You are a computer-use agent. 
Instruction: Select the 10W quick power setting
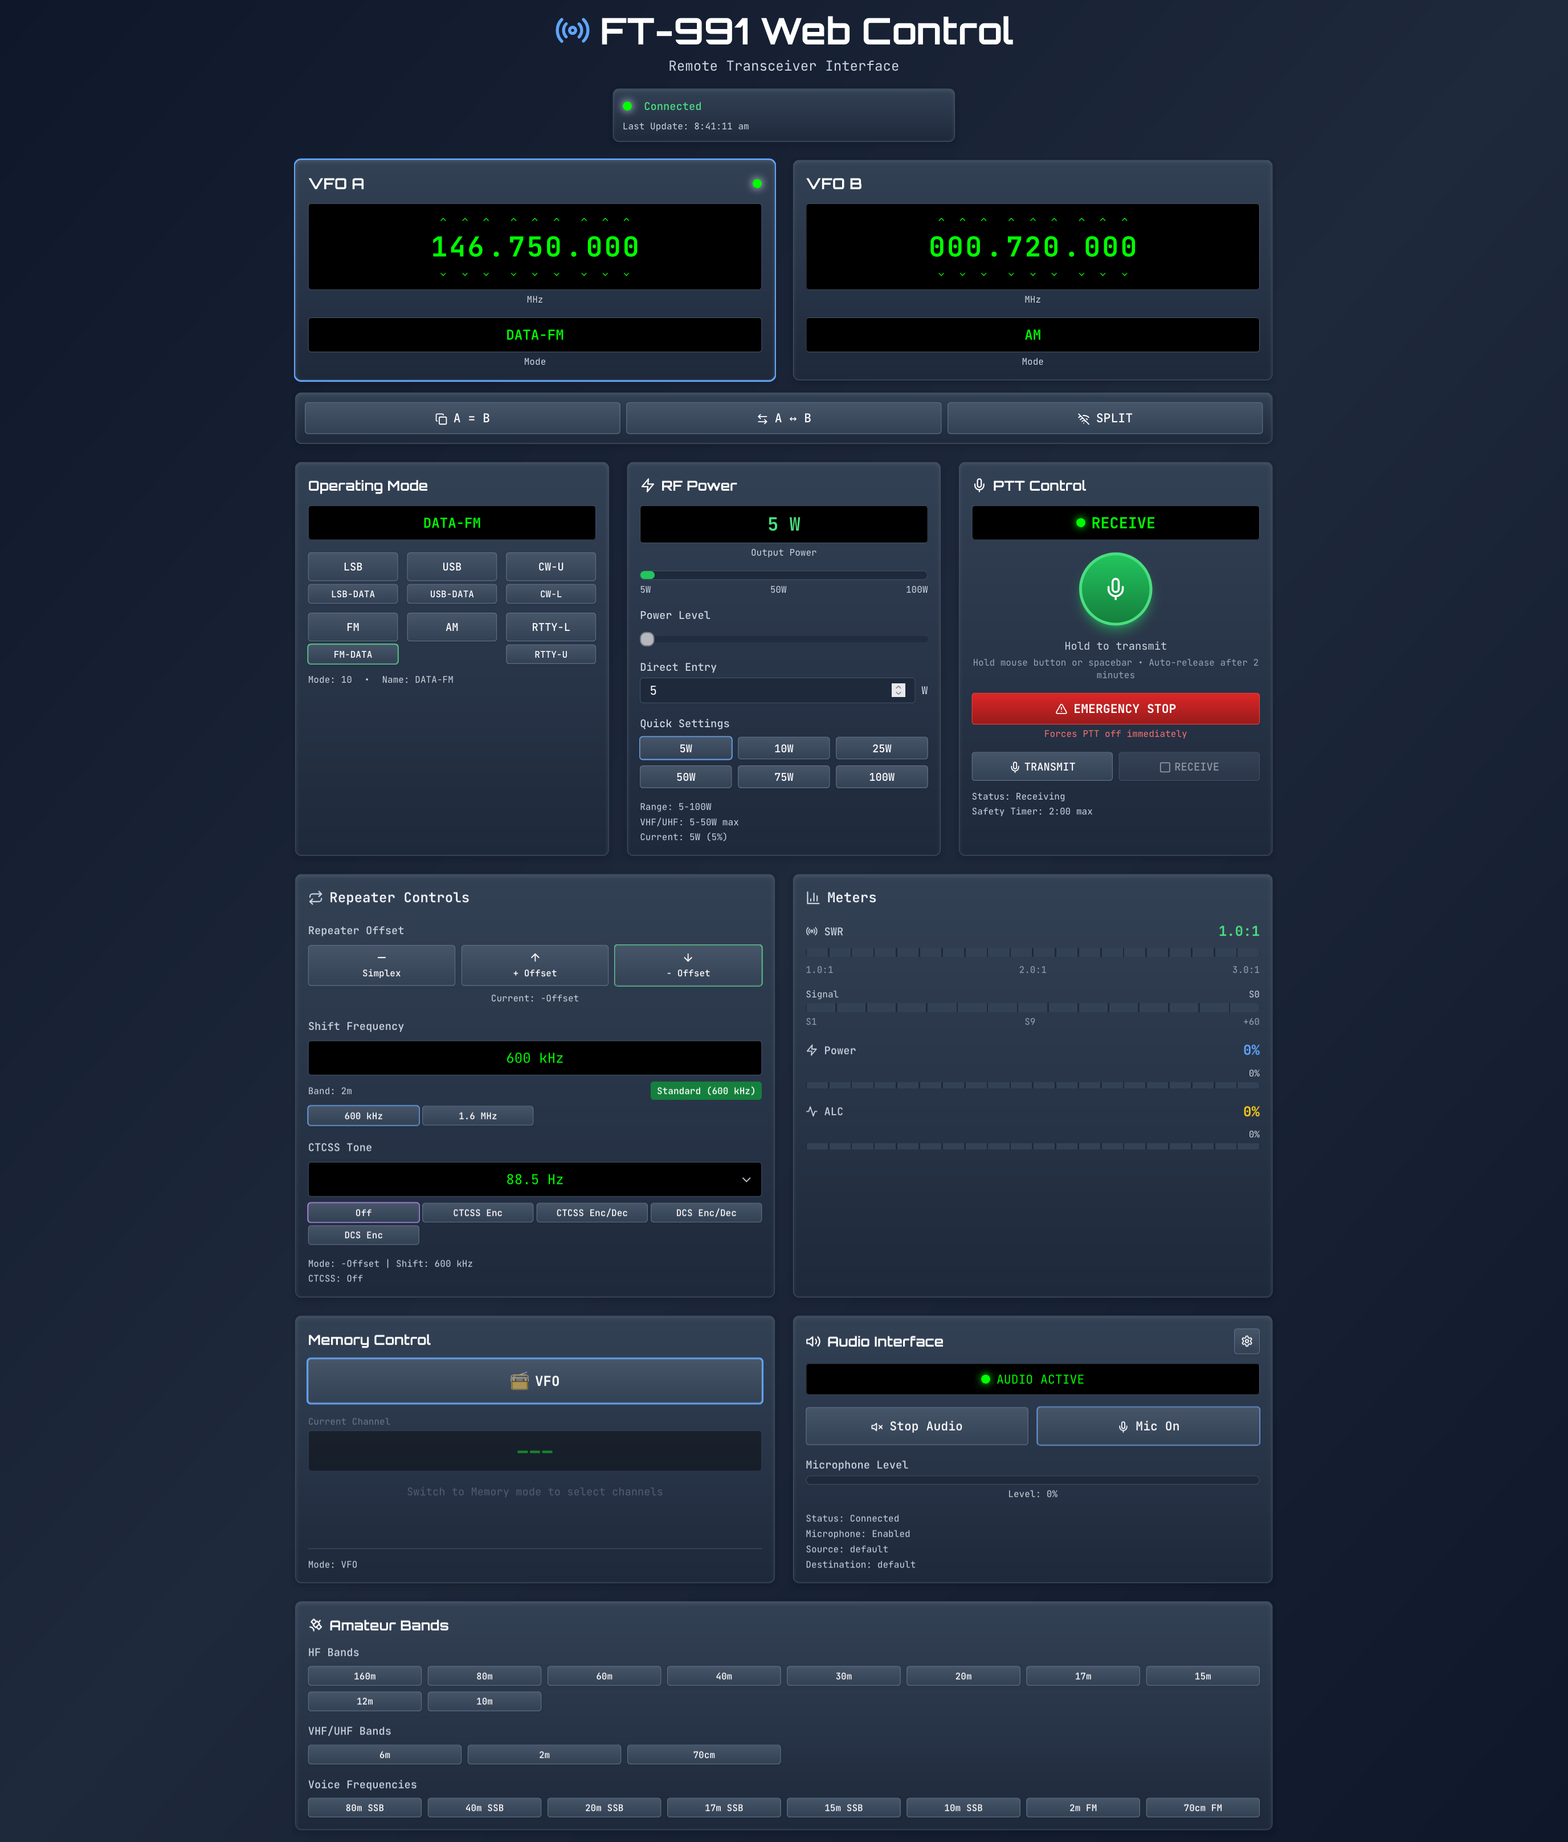coord(783,748)
